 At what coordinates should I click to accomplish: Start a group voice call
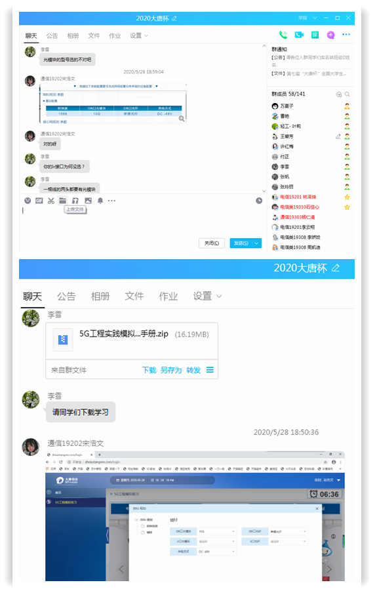[x=283, y=35]
